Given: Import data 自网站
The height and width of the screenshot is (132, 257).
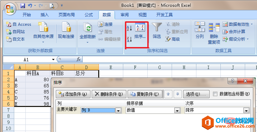Looking at the screenshot, I should tap(16, 31).
